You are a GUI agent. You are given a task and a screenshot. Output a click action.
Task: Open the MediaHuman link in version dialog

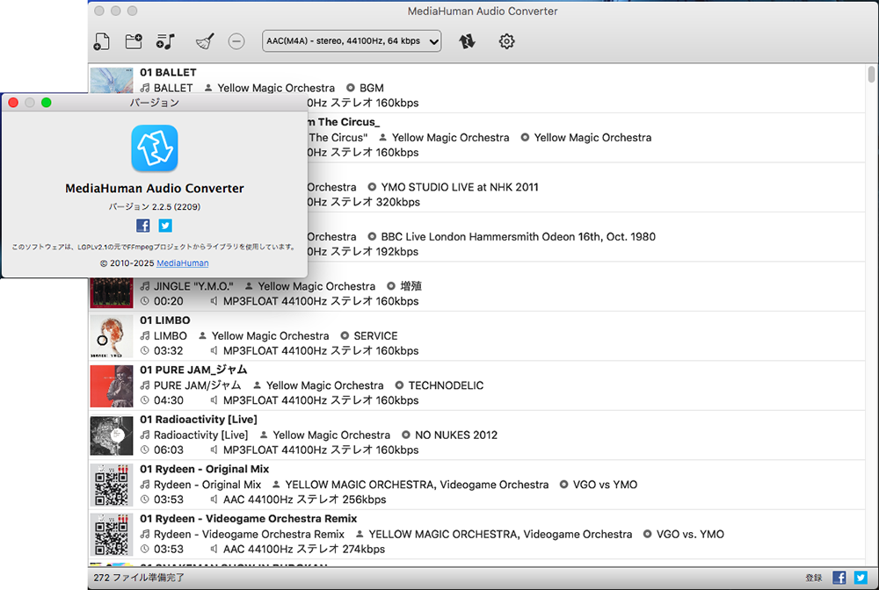tap(182, 263)
